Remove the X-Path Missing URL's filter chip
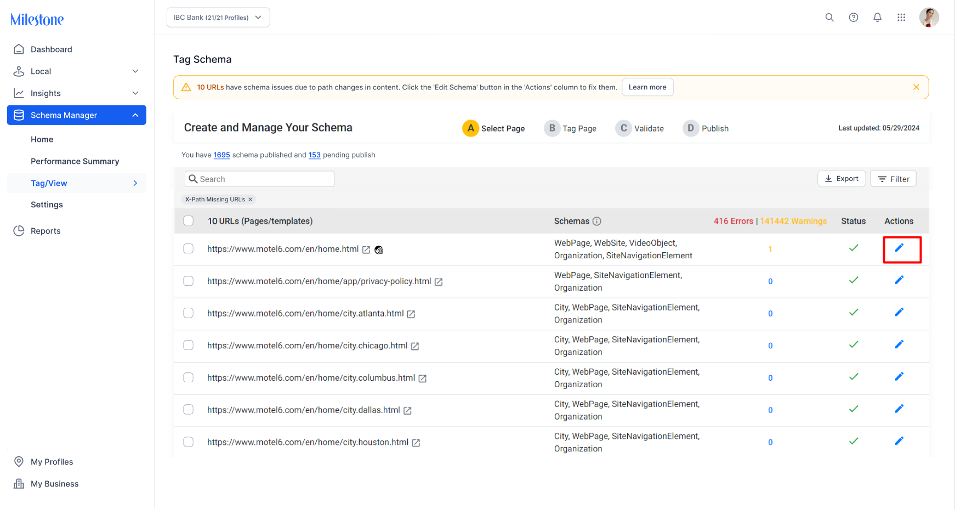 [x=251, y=200]
